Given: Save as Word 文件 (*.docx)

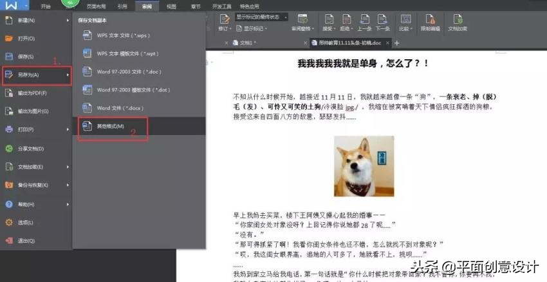Looking at the screenshot, I should [x=139, y=108].
